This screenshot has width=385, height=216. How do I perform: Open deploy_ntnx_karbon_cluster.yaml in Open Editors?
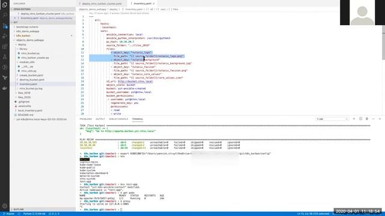[x=40, y=14]
